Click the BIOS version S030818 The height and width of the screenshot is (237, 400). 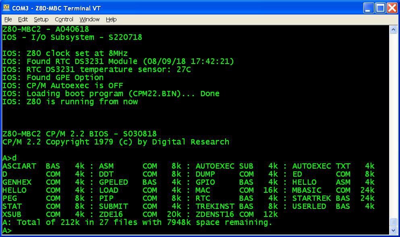coord(140,134)
